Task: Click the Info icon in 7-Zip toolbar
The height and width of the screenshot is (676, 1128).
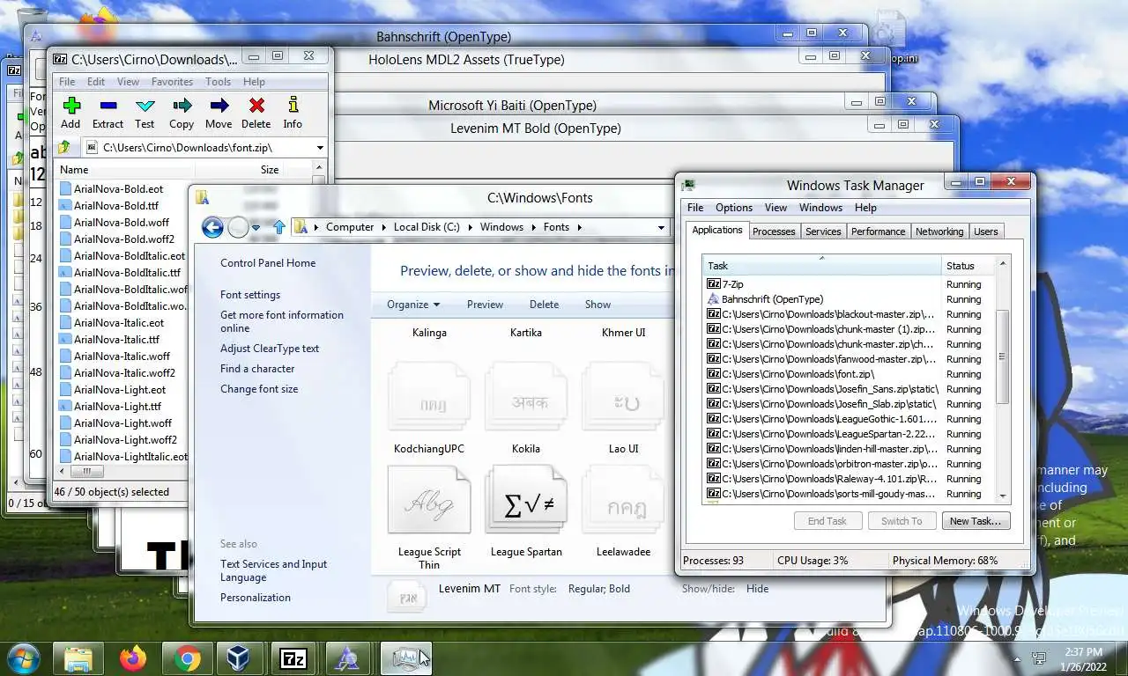Action: [293, 107]
